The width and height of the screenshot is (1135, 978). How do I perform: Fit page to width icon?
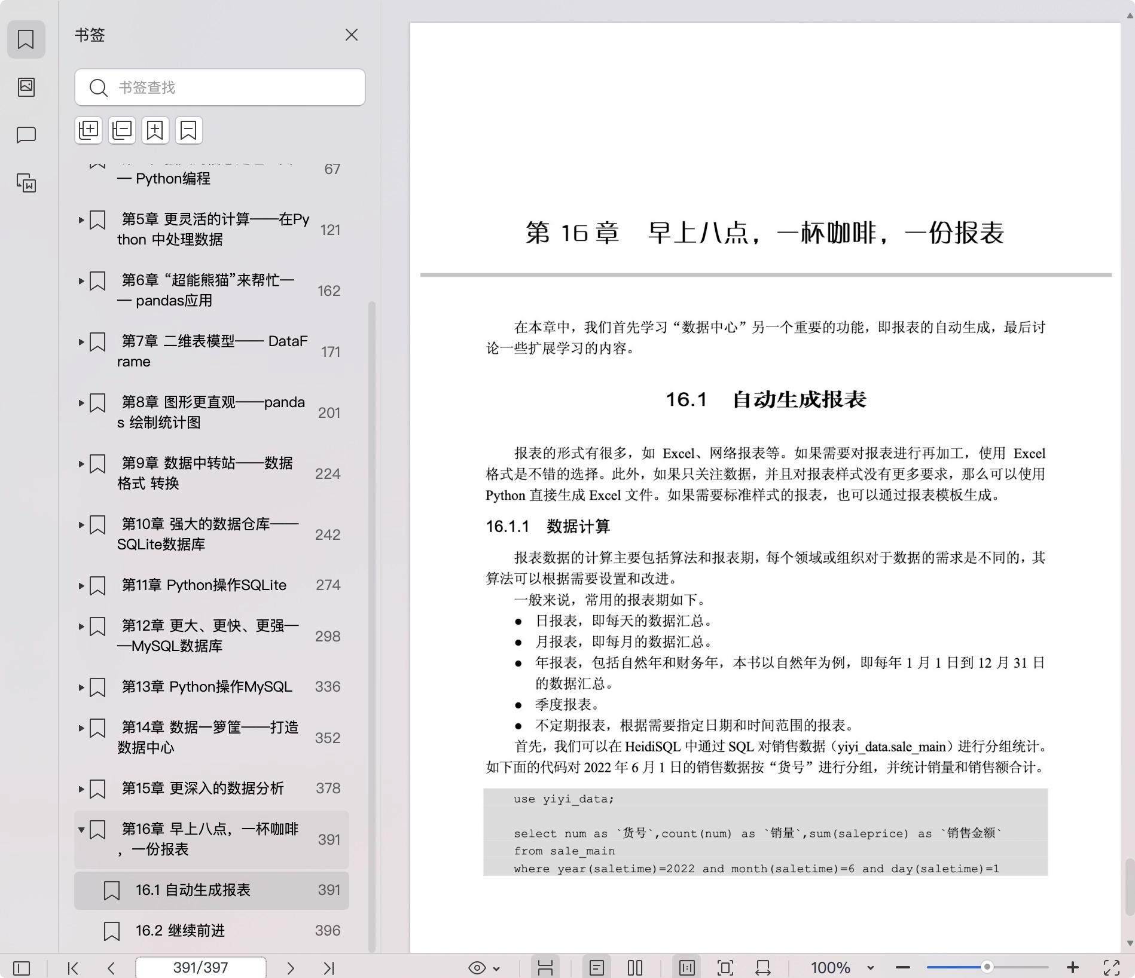763,968
